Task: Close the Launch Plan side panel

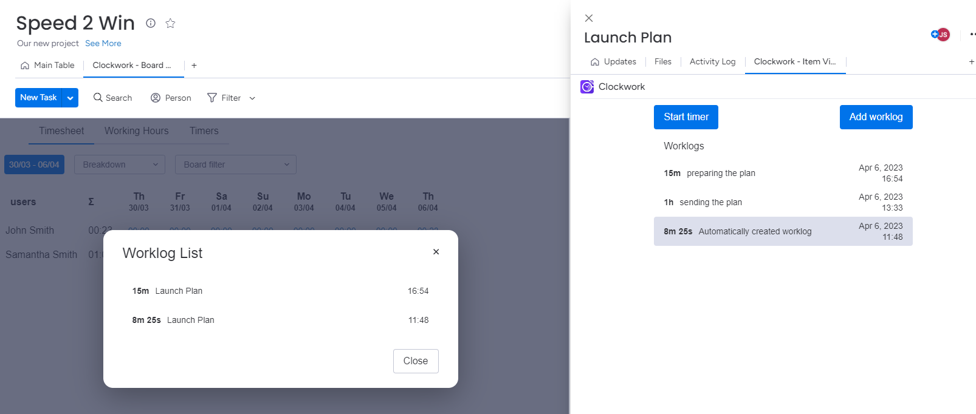Action: pyautogui.click(x=588, y=18)
